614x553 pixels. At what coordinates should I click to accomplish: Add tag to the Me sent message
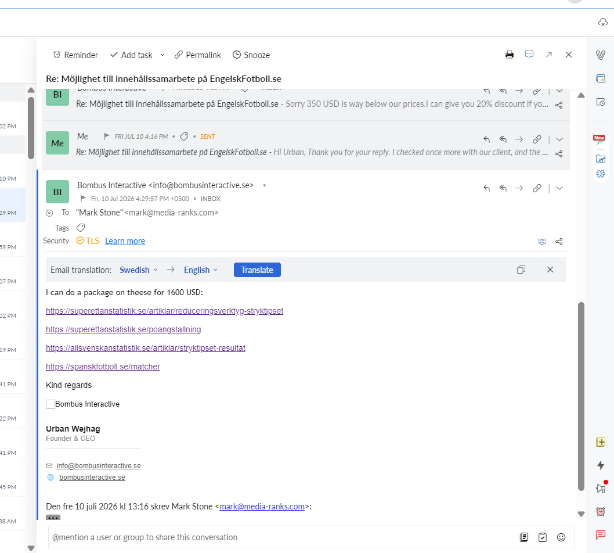(184, 137)
